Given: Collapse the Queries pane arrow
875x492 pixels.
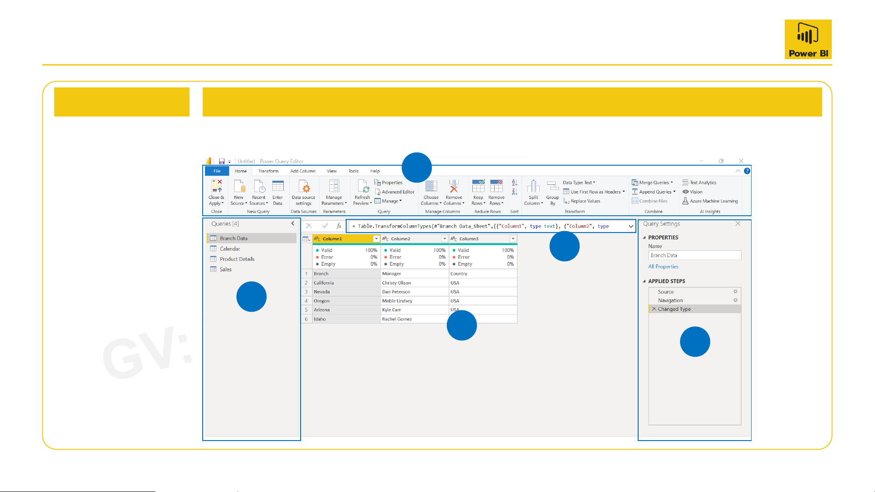Looking at the screenshot, I should (x=292, y=223).
